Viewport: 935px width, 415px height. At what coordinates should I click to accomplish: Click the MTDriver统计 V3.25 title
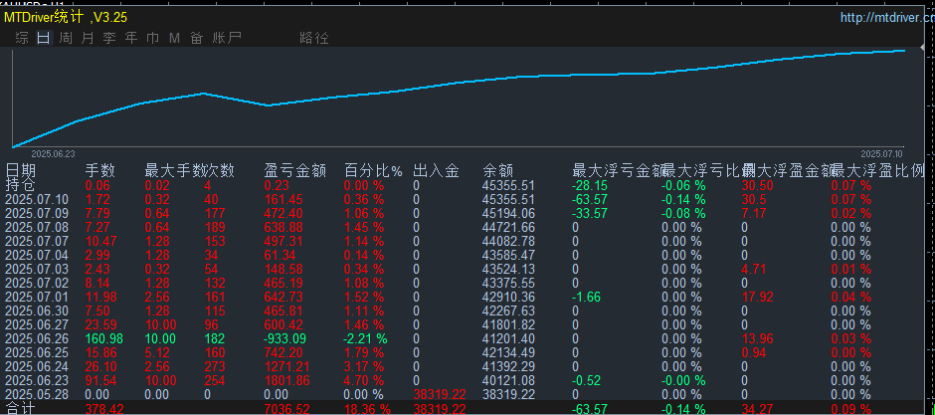click(x=66, y=17)
